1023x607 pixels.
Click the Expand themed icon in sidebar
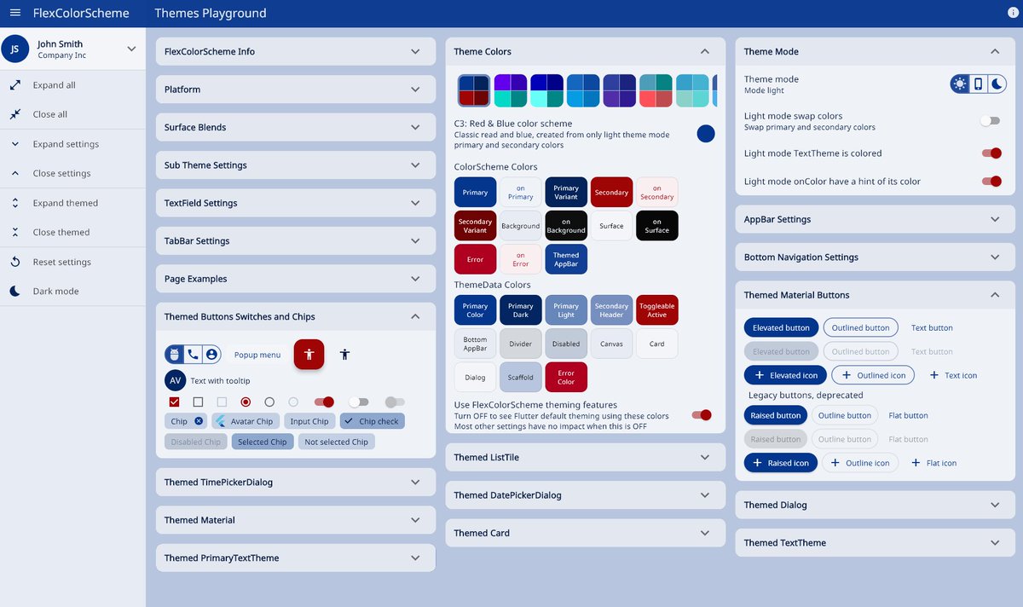(x=14, y=203)
